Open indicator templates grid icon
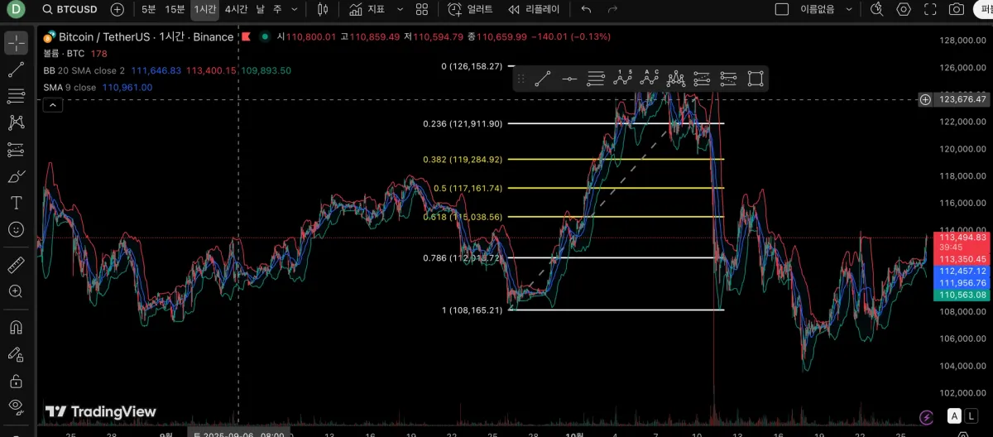The width and height of the screenshot is (993, 437). 422,9
